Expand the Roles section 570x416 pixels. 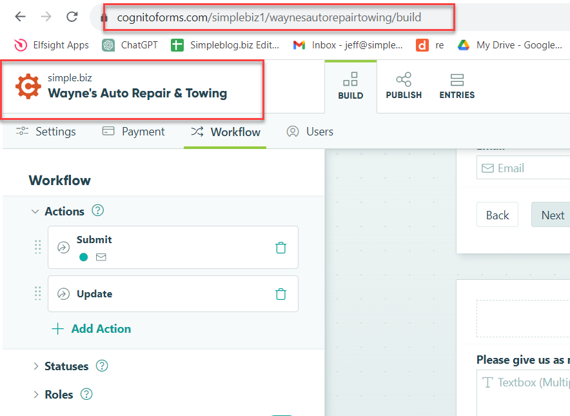tap(35, 395)
